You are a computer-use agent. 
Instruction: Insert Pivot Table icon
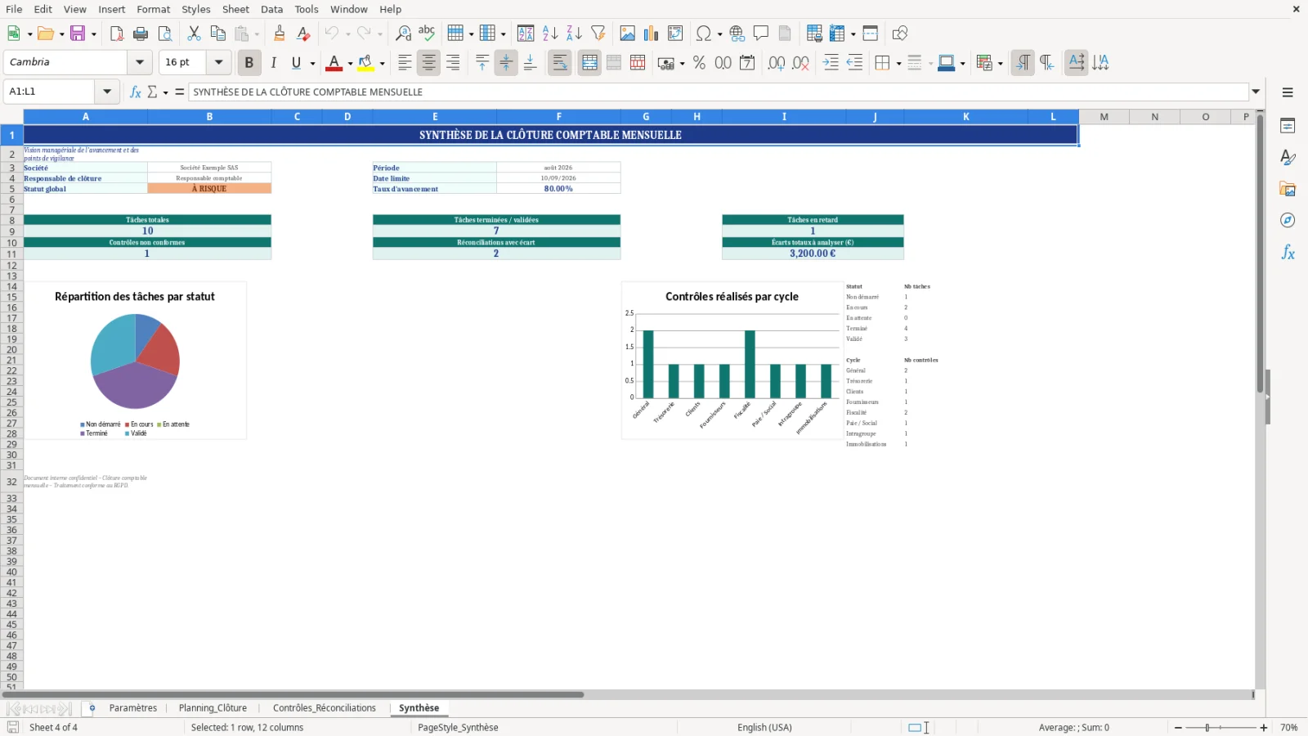click(x=675, y=34)
